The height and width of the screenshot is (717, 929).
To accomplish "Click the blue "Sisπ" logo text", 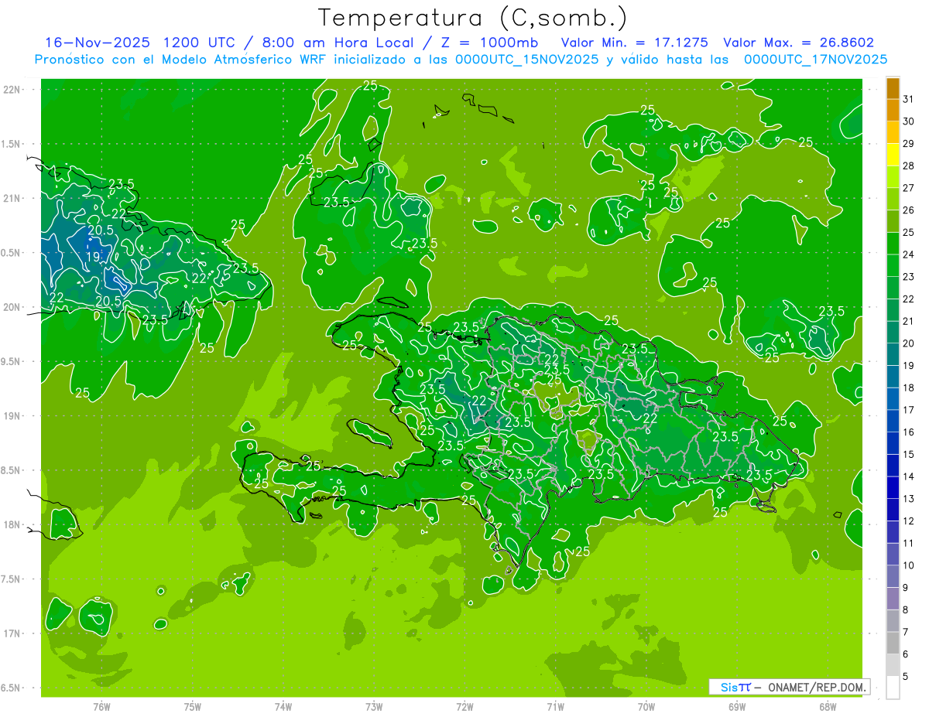I will (x=735, y=687).
